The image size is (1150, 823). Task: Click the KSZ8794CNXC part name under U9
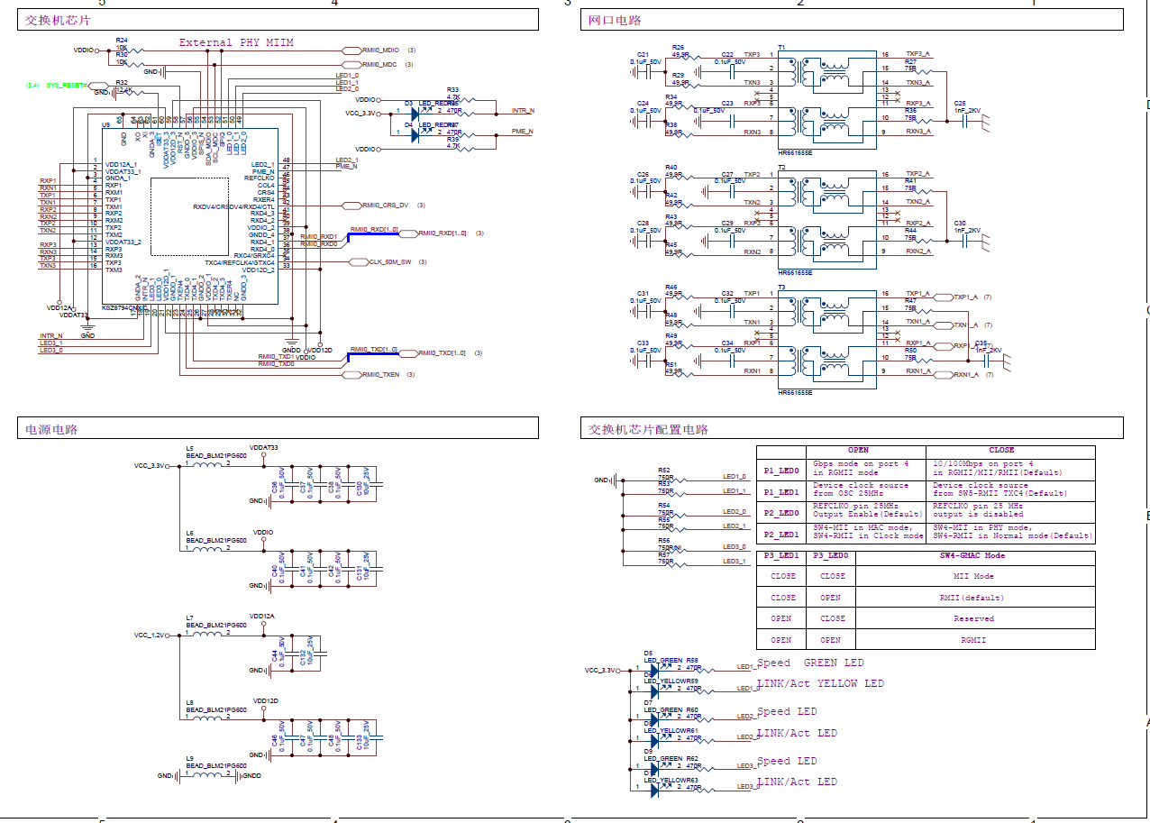[x=124, y=307]
